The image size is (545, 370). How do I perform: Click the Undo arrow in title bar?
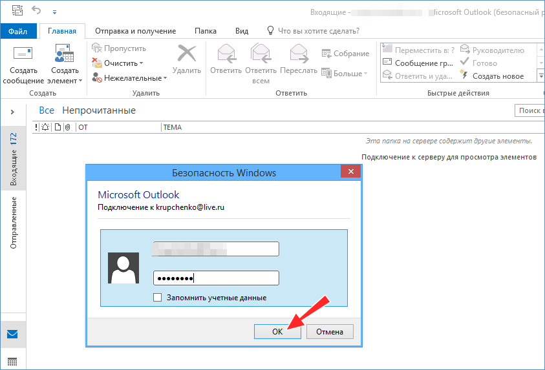tap(37, 11)
